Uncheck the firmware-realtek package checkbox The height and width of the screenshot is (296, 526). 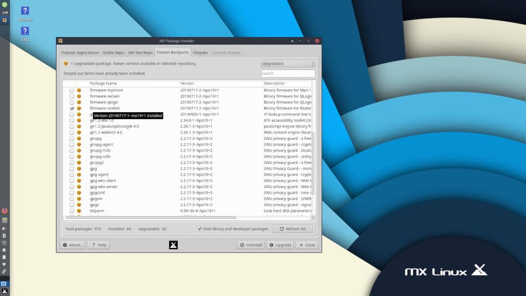tap(72, 108)
